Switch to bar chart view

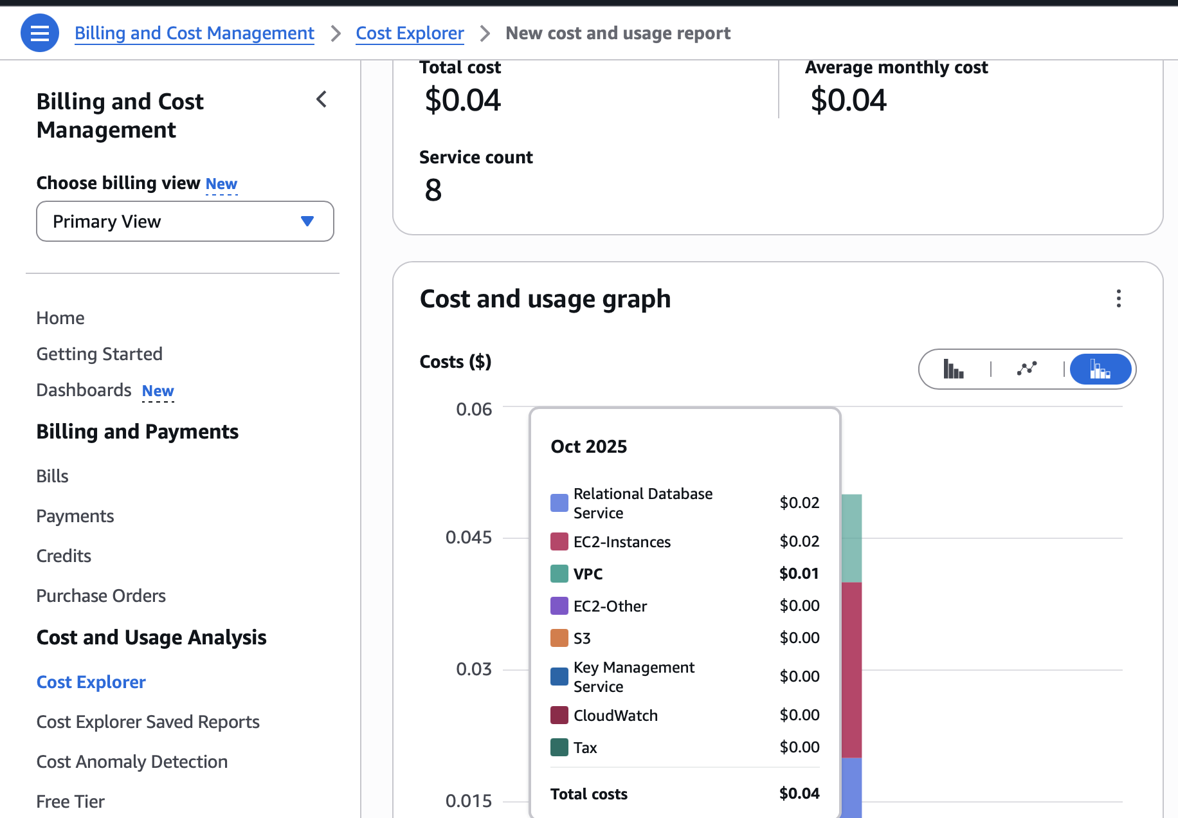pos(953,369)
